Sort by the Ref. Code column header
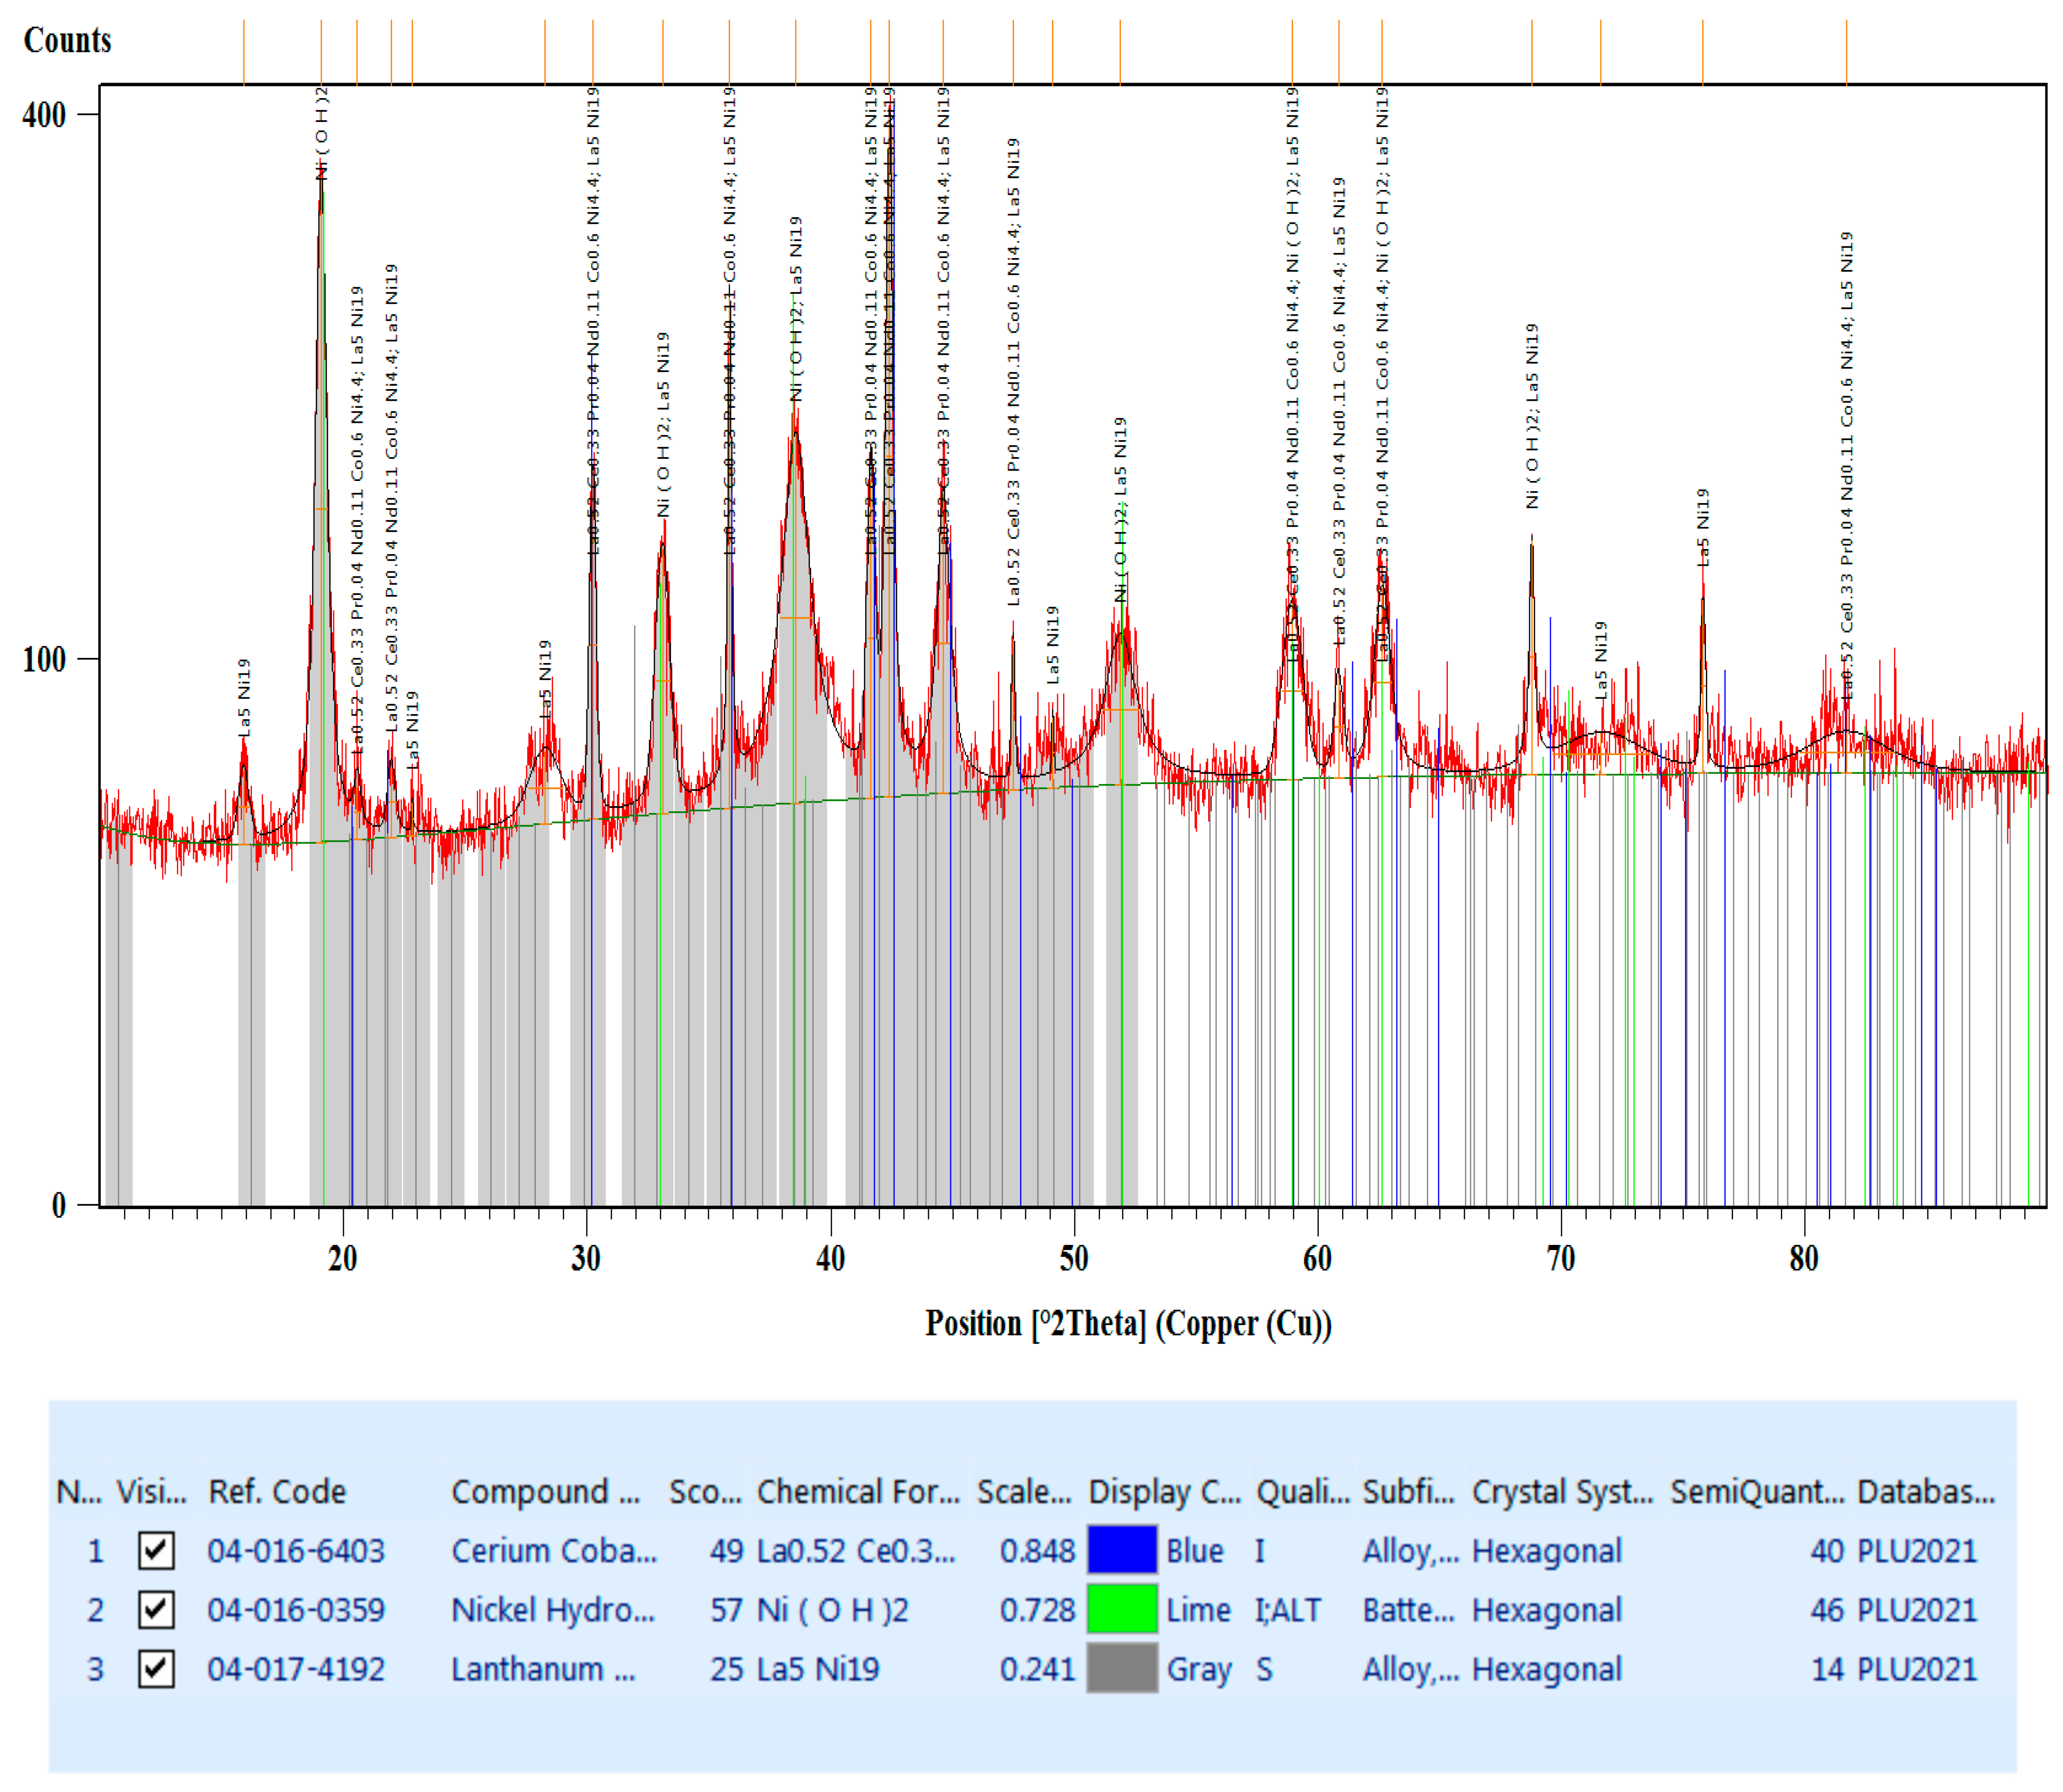2063x1792 pixels. [x=277, y=1491]
